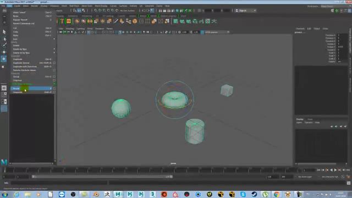Switch to four view layout

point(4,95)
